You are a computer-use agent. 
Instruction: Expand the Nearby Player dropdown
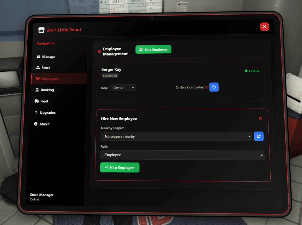(x=176, y=136)
